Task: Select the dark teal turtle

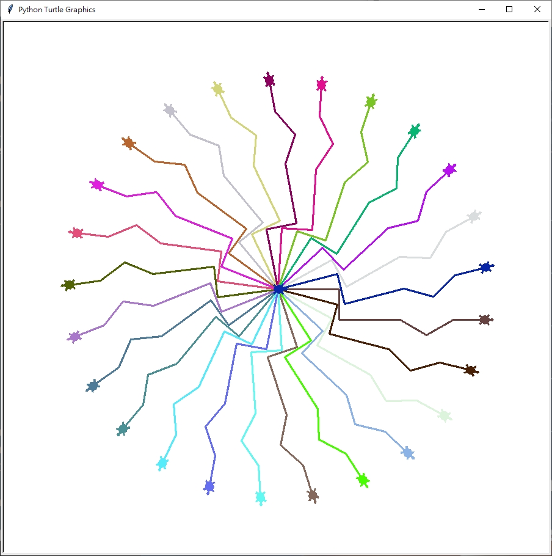Action: click(123, 429)
